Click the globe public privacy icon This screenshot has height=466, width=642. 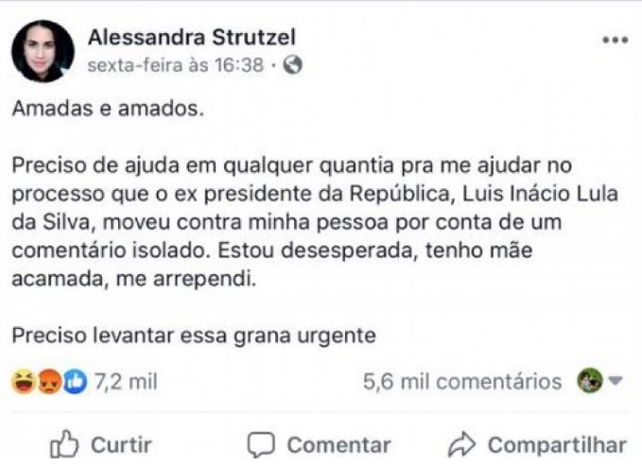coord(293,66)
